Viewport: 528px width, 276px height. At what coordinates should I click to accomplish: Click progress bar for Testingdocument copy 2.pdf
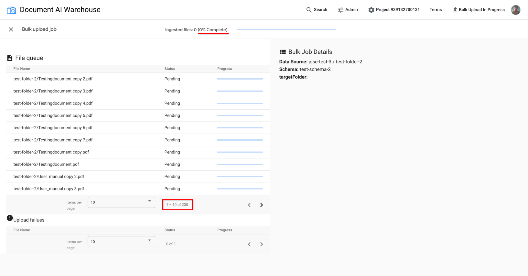[x=240, y=79]
